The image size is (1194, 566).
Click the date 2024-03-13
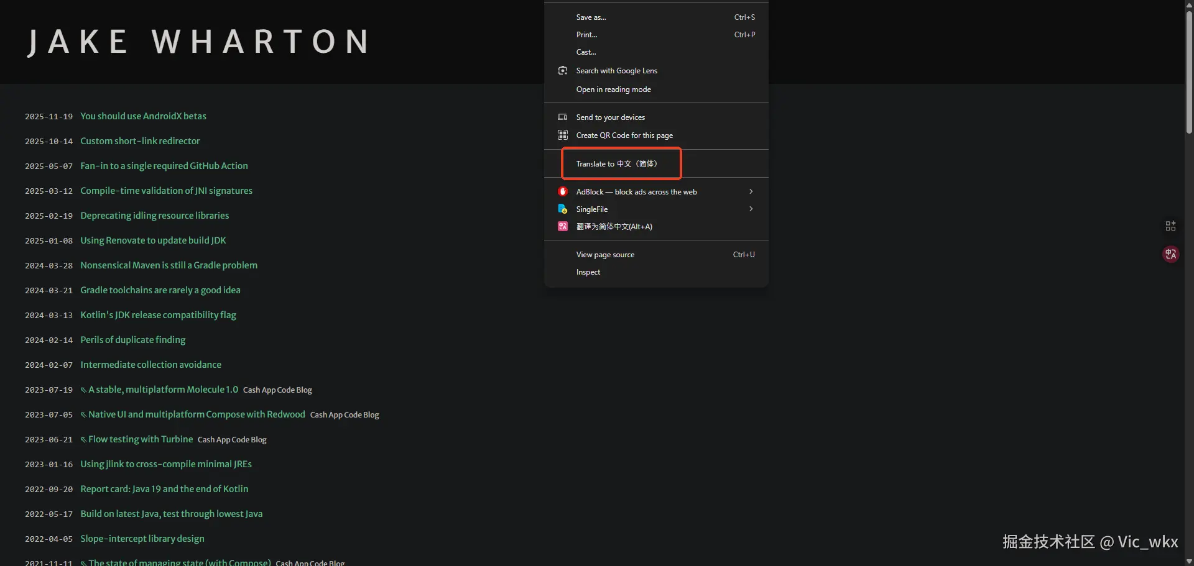click(x=49, y=316)
